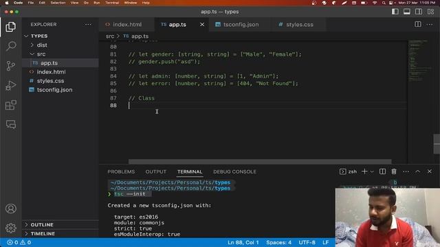Open the Selection menu
This screenshot has width=440, height=247.
pos(58,3)
